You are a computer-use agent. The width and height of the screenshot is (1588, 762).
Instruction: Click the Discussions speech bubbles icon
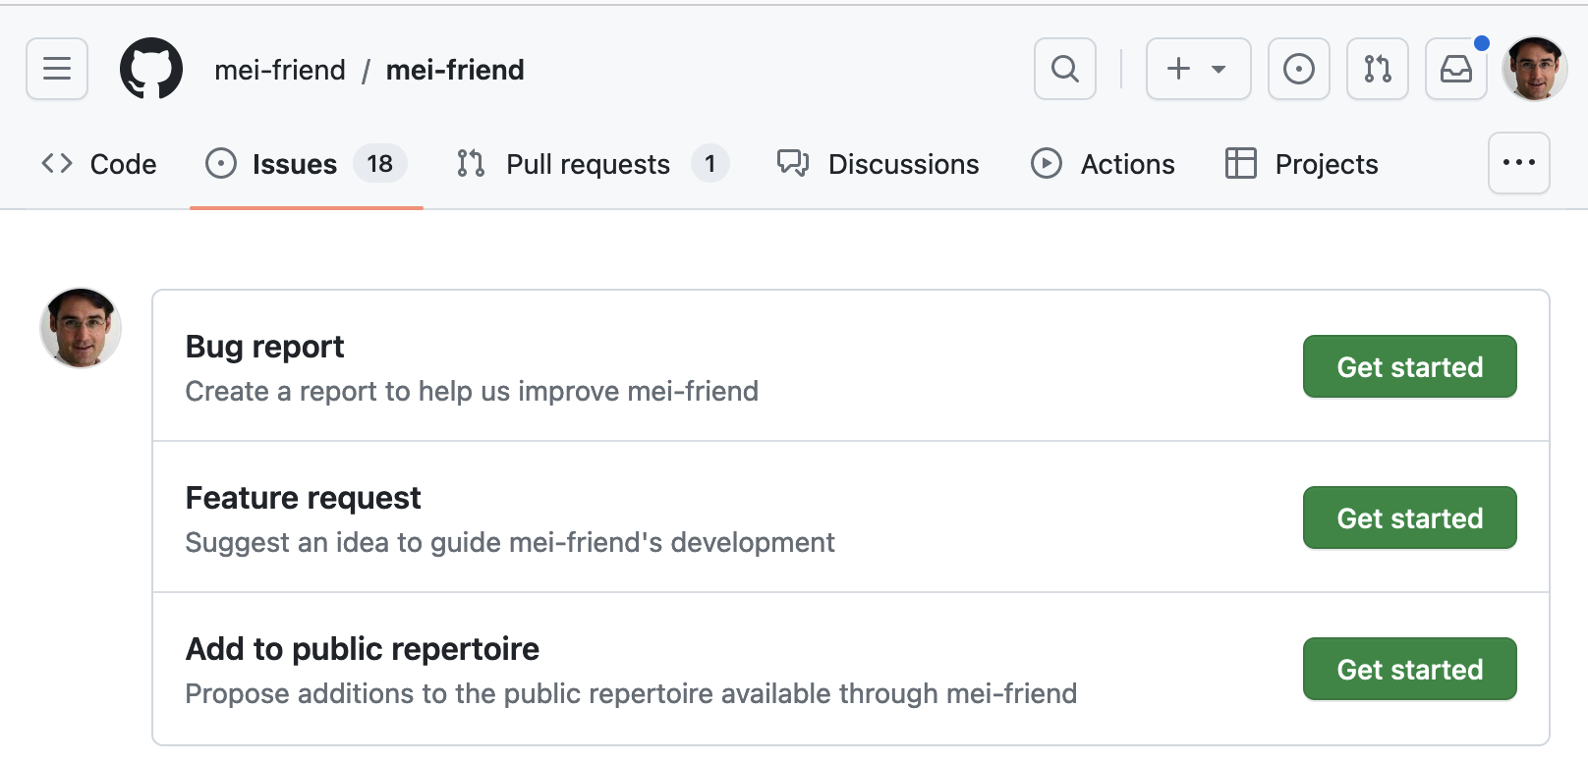pyautogui.click(x=793, y=163)
